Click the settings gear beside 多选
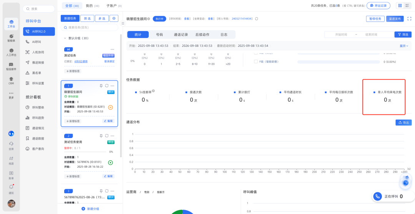This screenshot has width=415, height=214. 114,18
